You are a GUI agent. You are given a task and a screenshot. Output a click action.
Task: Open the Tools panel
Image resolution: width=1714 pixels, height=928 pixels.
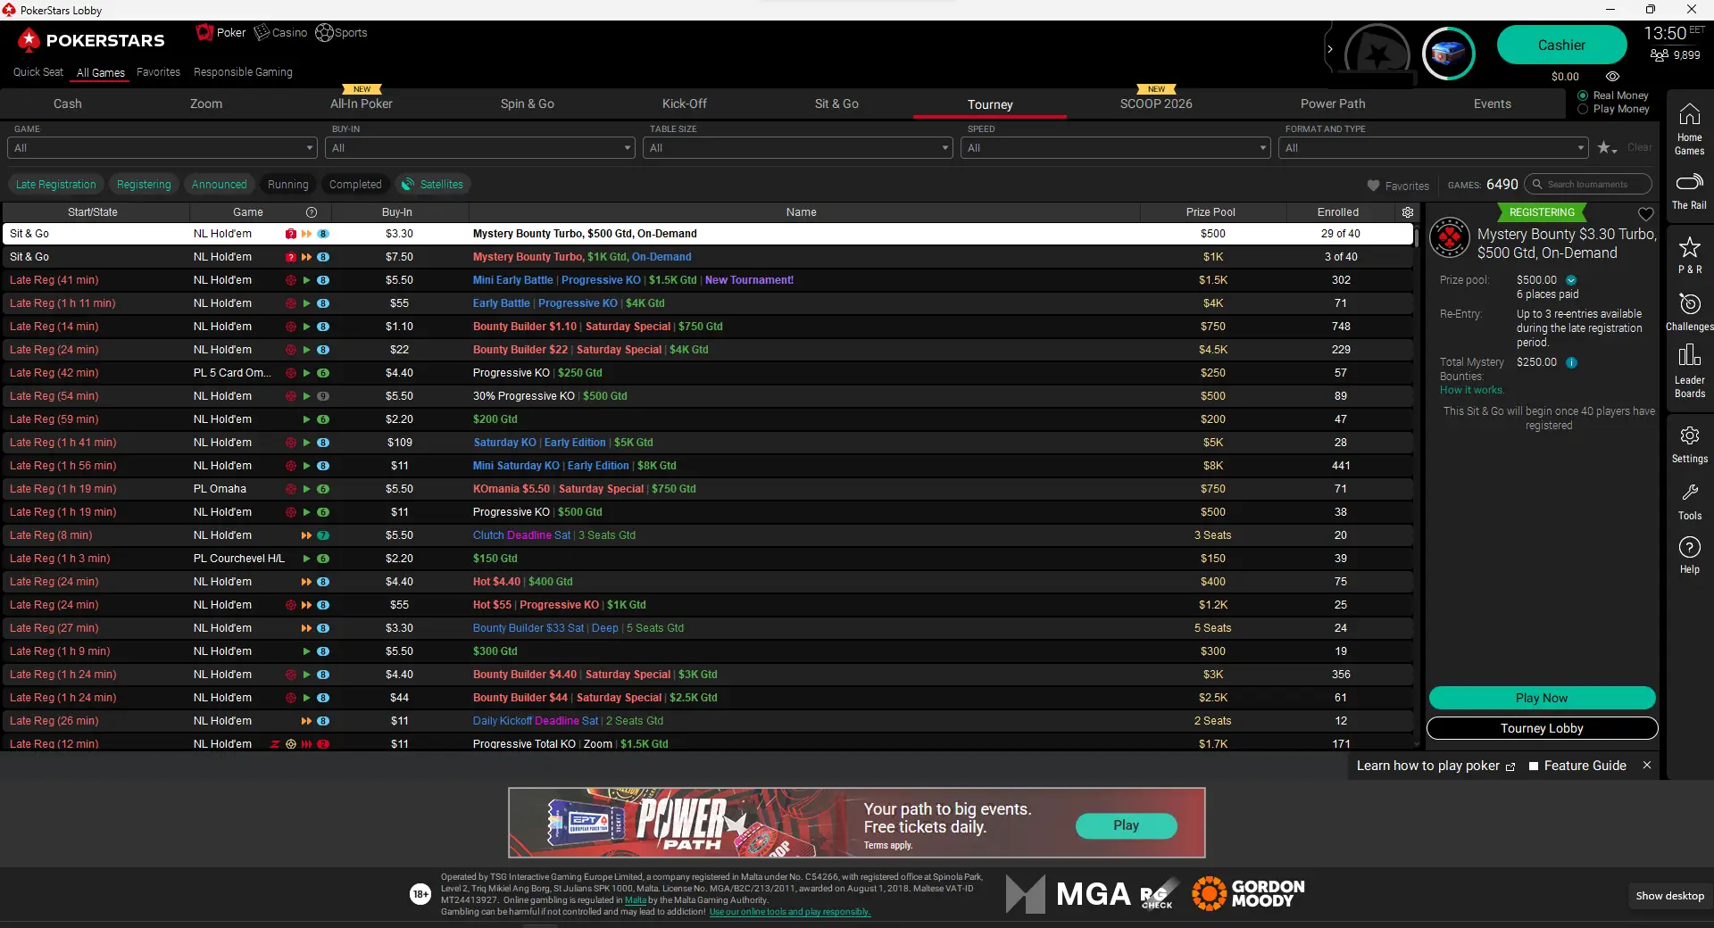[x=1688, y=500]
